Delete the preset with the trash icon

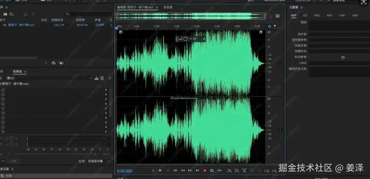coord(102,78)
